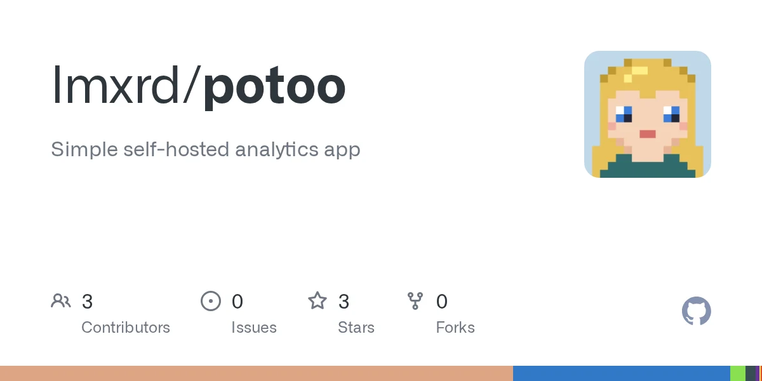Open the GitHub Octocat logo
The width and height of the screenshot is (762, 381).
696,311
